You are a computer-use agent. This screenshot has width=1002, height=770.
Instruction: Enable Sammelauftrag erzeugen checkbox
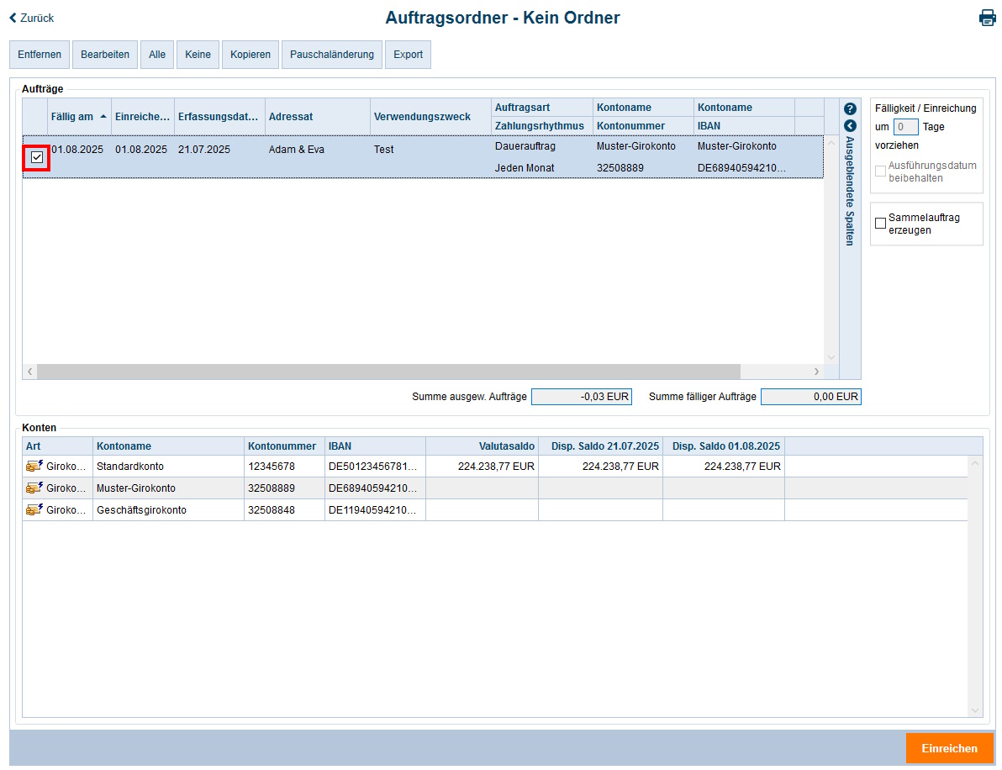tap(880, 224)
